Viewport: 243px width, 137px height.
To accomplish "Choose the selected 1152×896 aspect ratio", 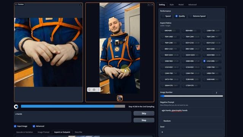I will click(212, 61).
